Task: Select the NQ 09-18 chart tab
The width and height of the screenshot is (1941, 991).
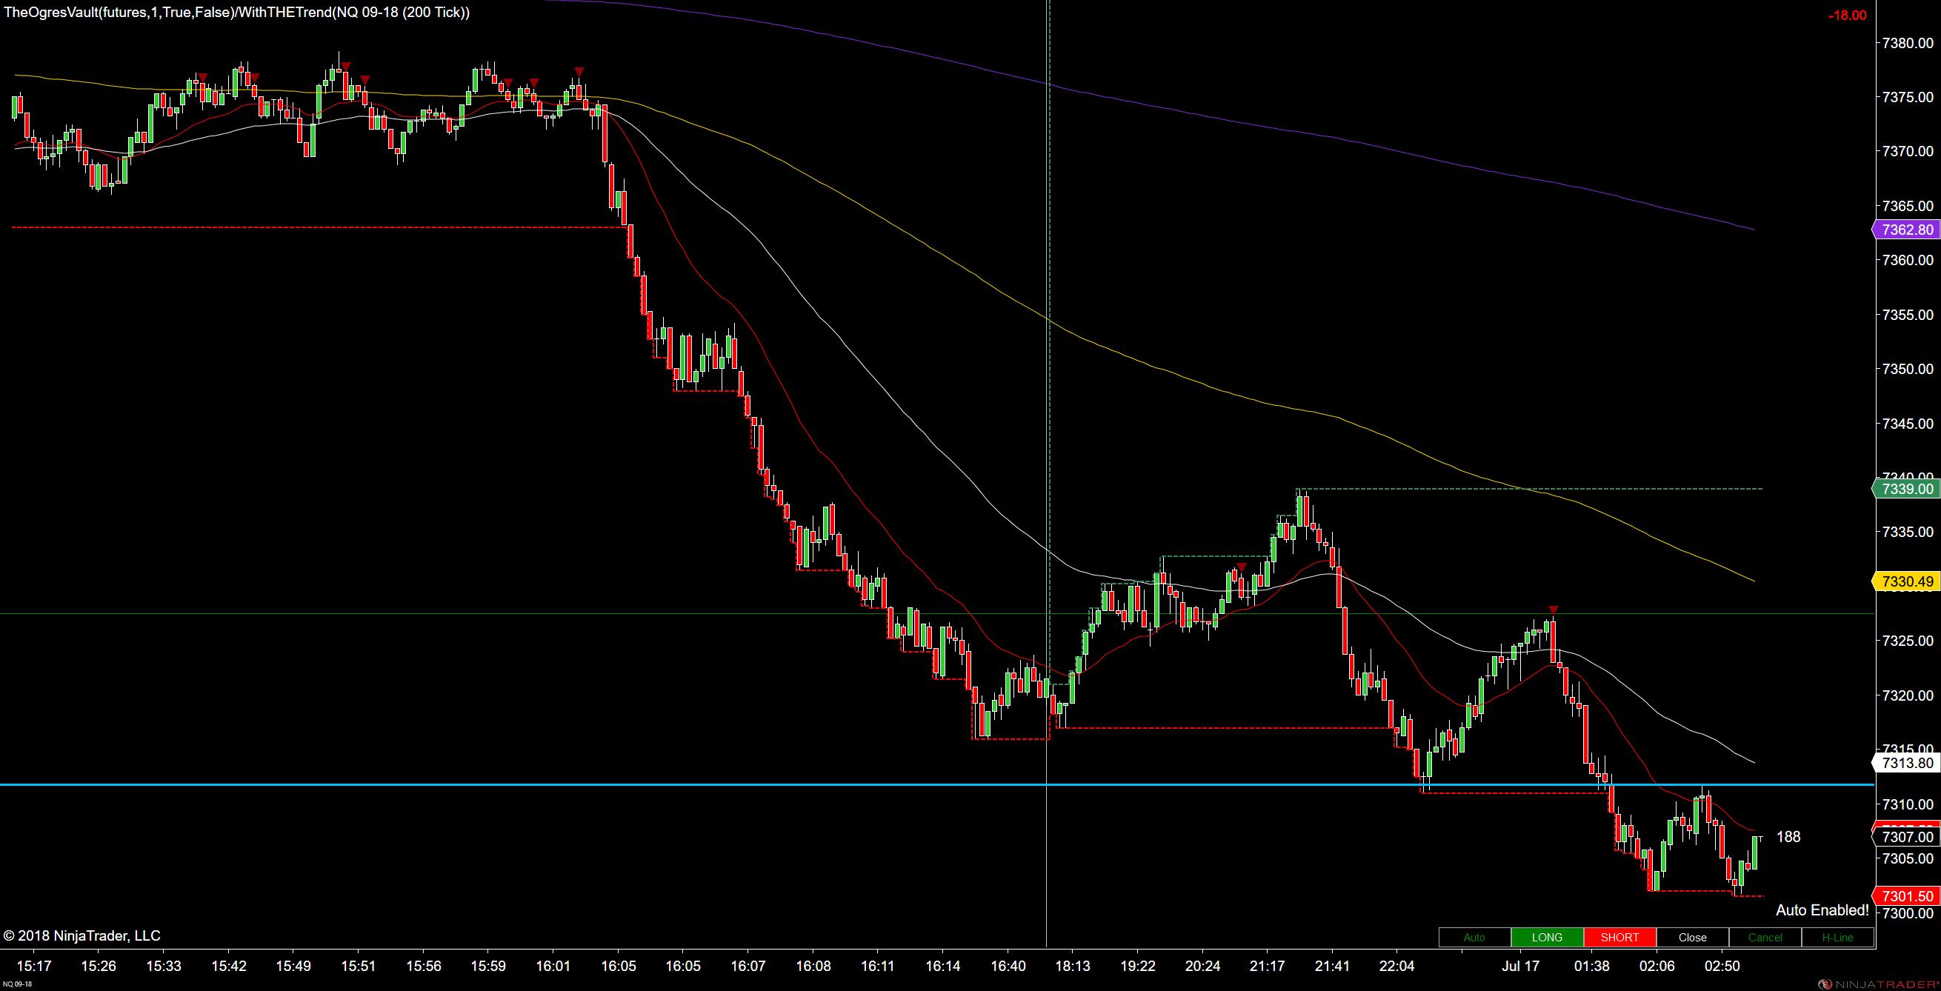Action: 16,984
